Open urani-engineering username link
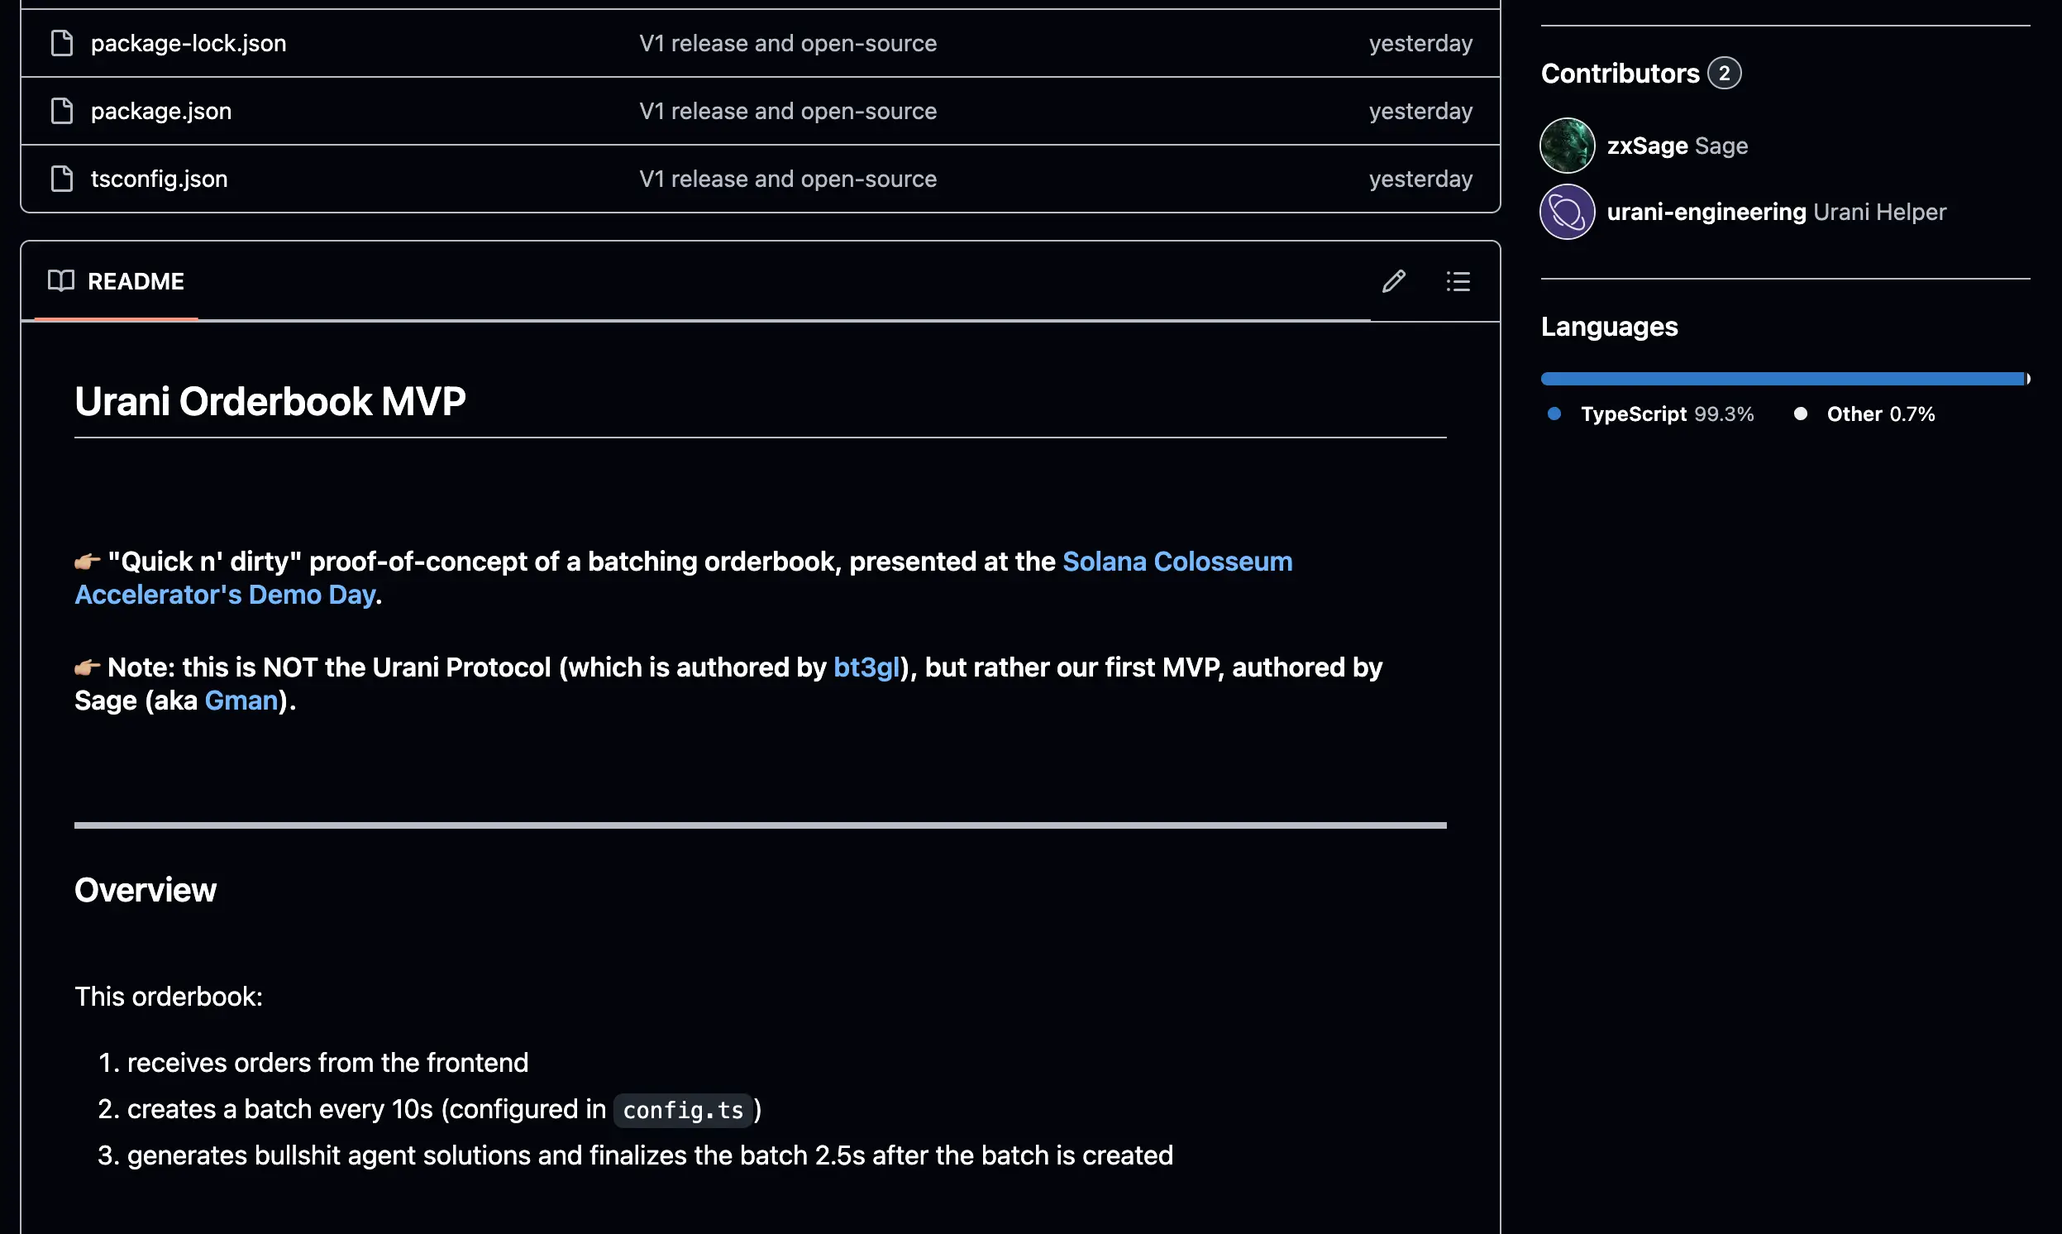This screenshot has height=1234, width=2062. tap(1706, 212)
